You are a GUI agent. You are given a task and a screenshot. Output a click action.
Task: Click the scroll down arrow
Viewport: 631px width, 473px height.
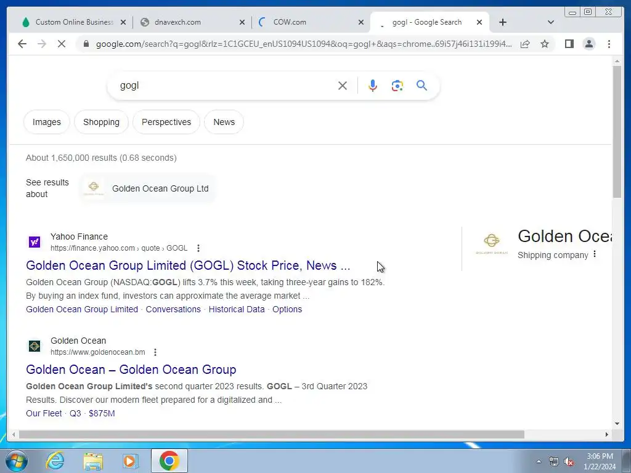[617, 424]
